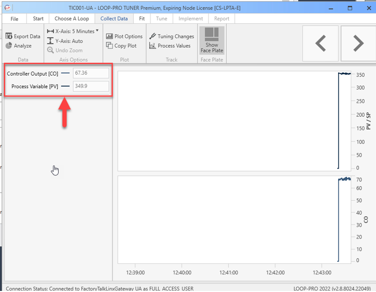Close the LOOP-PRO TUNER window
This screenshot has width=376, height=292.
click(369, 8)
